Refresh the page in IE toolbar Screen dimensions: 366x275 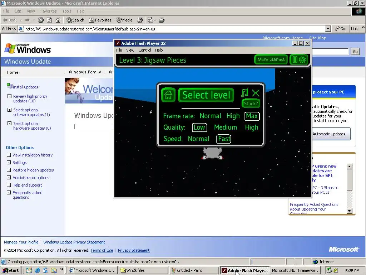49,20
